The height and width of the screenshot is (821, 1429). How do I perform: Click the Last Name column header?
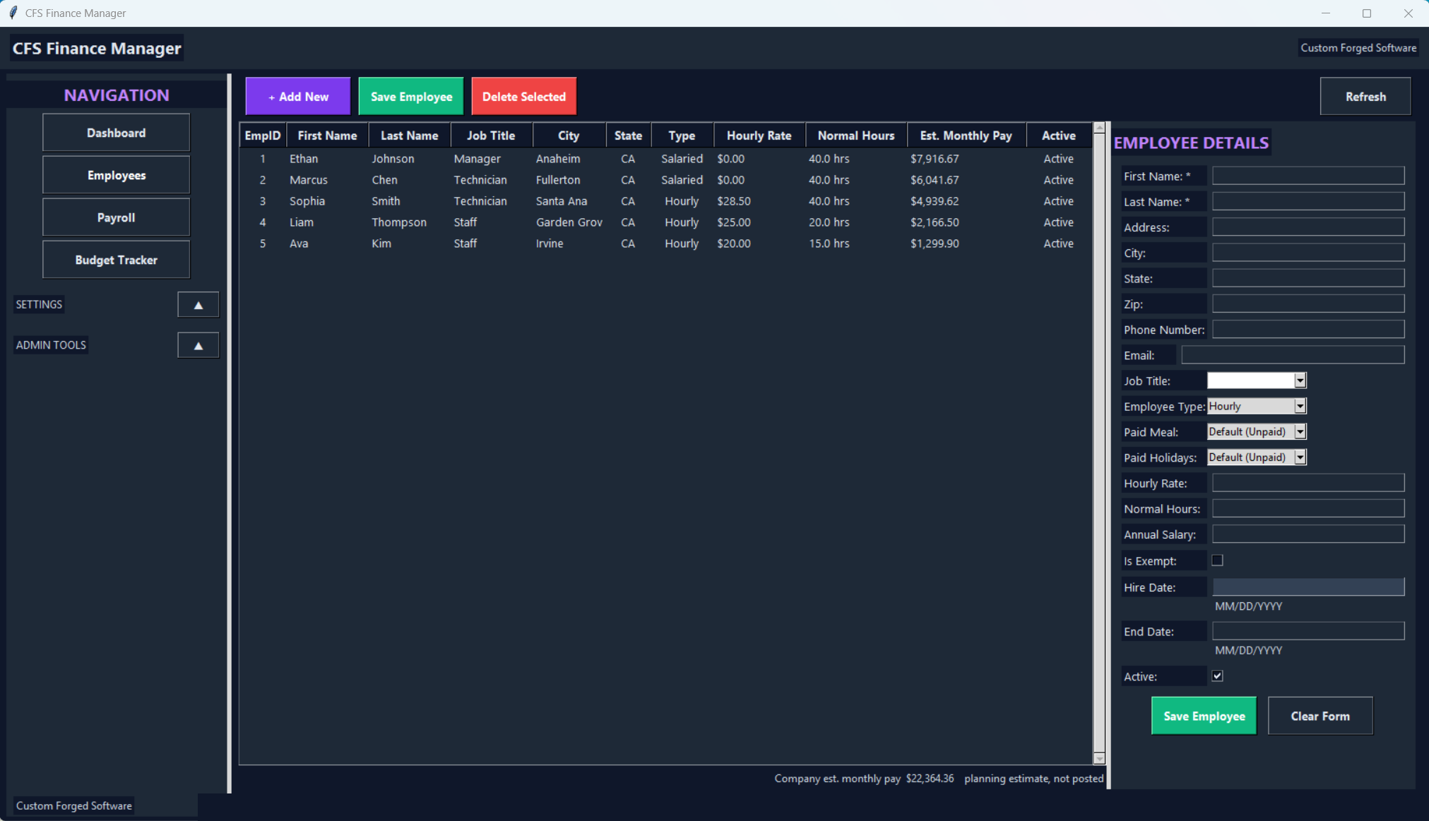[409, 136]
